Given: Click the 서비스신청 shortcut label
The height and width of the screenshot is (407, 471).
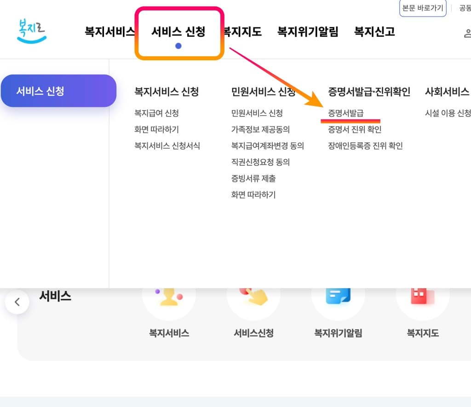Looking at the screenshot, I should tap(253, 333).
